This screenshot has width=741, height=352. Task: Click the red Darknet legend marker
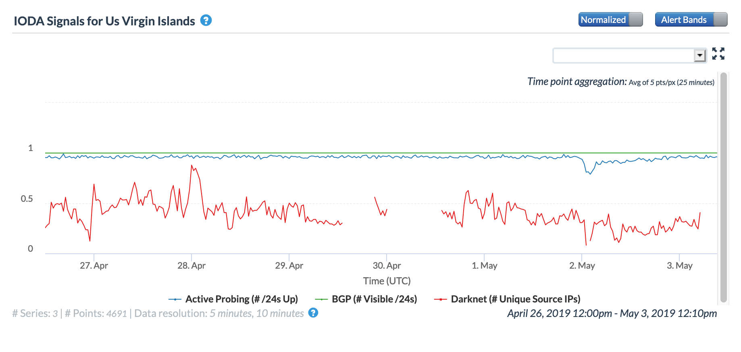440,299
